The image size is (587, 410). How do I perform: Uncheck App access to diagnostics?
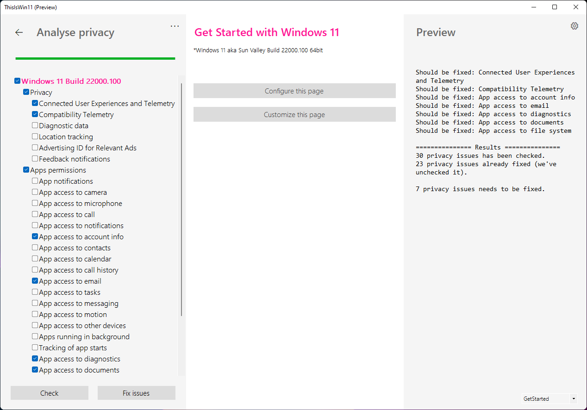(x=35, y=359)
